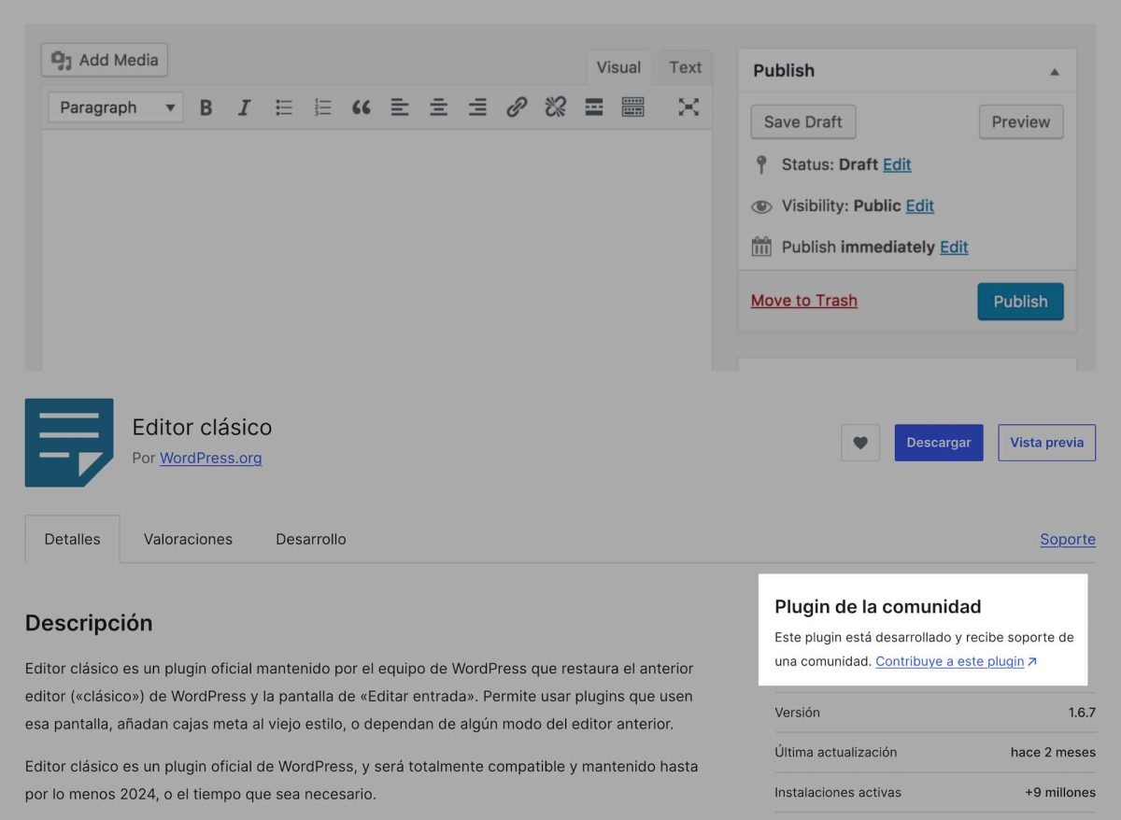This screenshot has width=1121, height=820.
Task: Click the visibility eye icon
Action: pyautogui.click(x=761, y=206)
